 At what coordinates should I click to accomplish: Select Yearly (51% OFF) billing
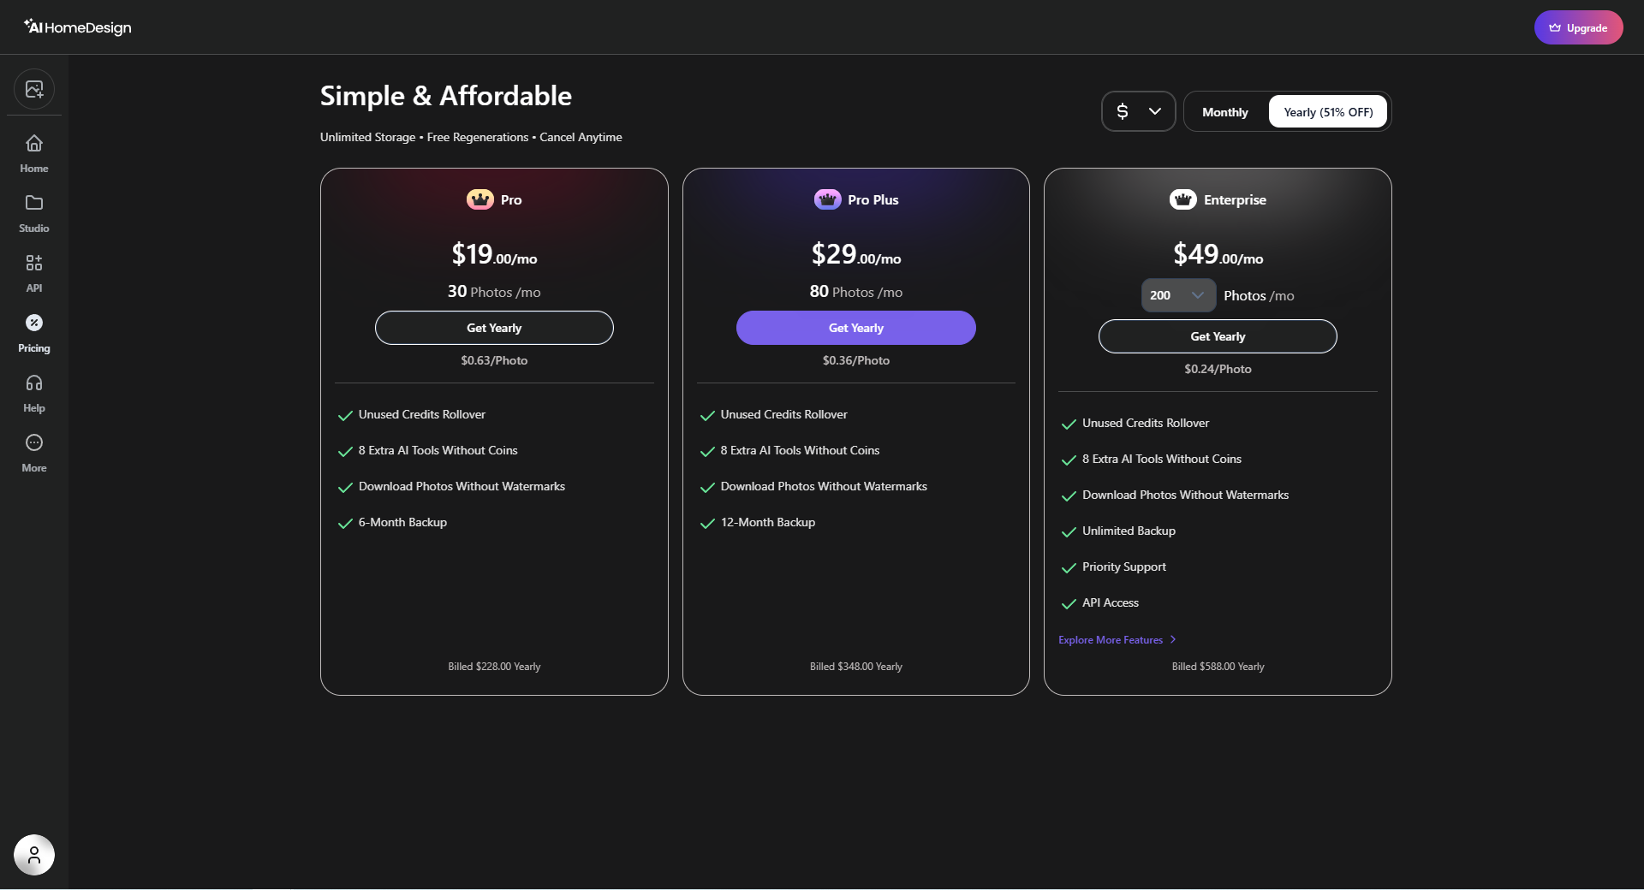(1328, 112)
